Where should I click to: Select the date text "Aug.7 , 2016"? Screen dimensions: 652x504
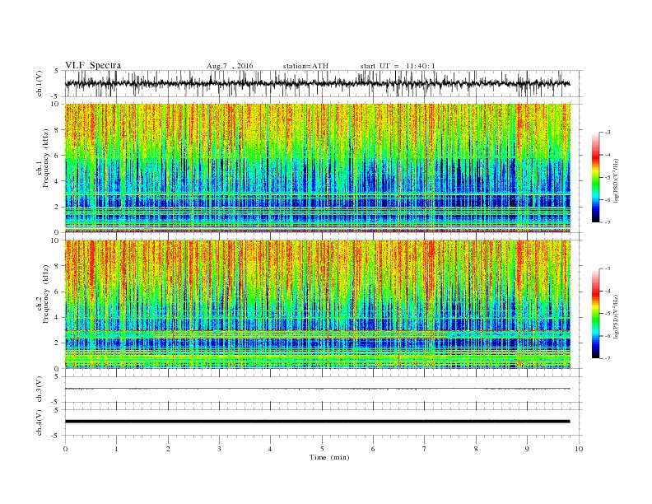tap(230, 66)
